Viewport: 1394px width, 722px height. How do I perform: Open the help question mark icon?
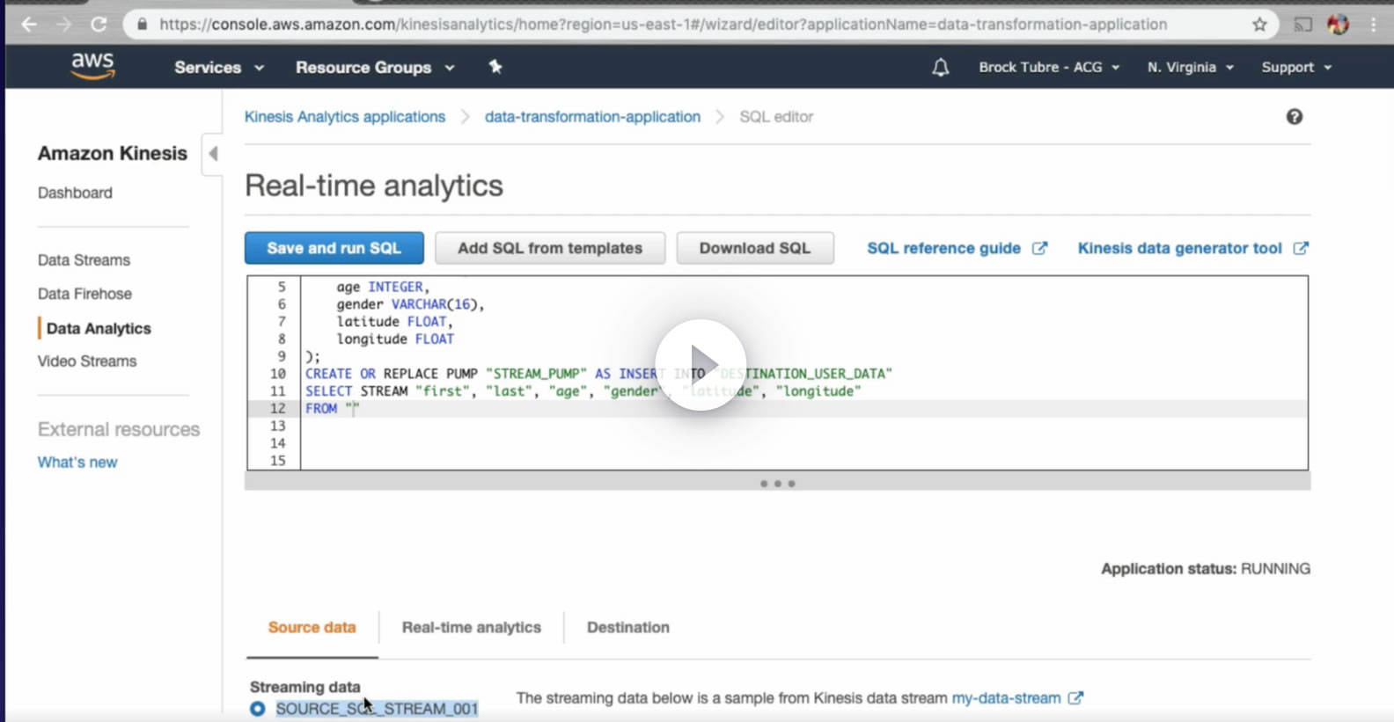pos(1294,117)
